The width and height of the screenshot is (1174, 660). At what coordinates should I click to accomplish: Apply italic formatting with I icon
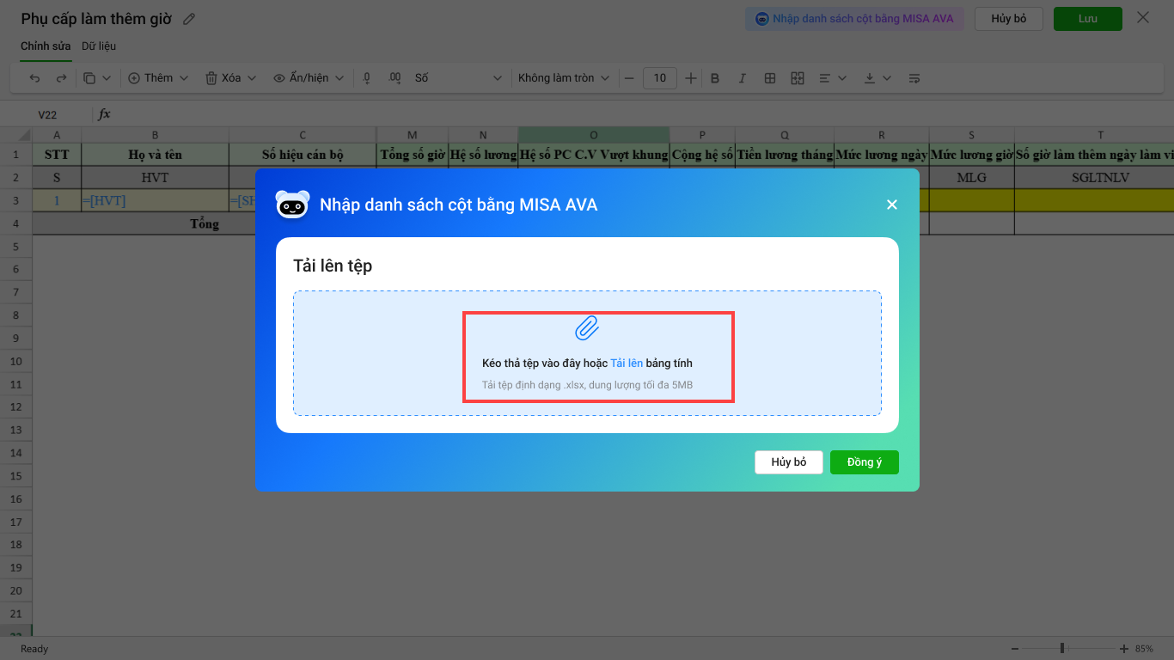[x=743, y=78]
